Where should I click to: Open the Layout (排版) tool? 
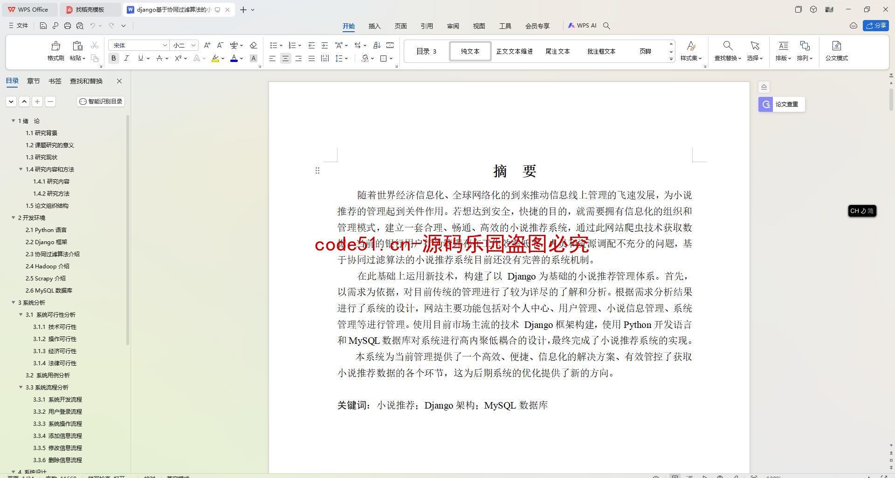pos(783,51)
